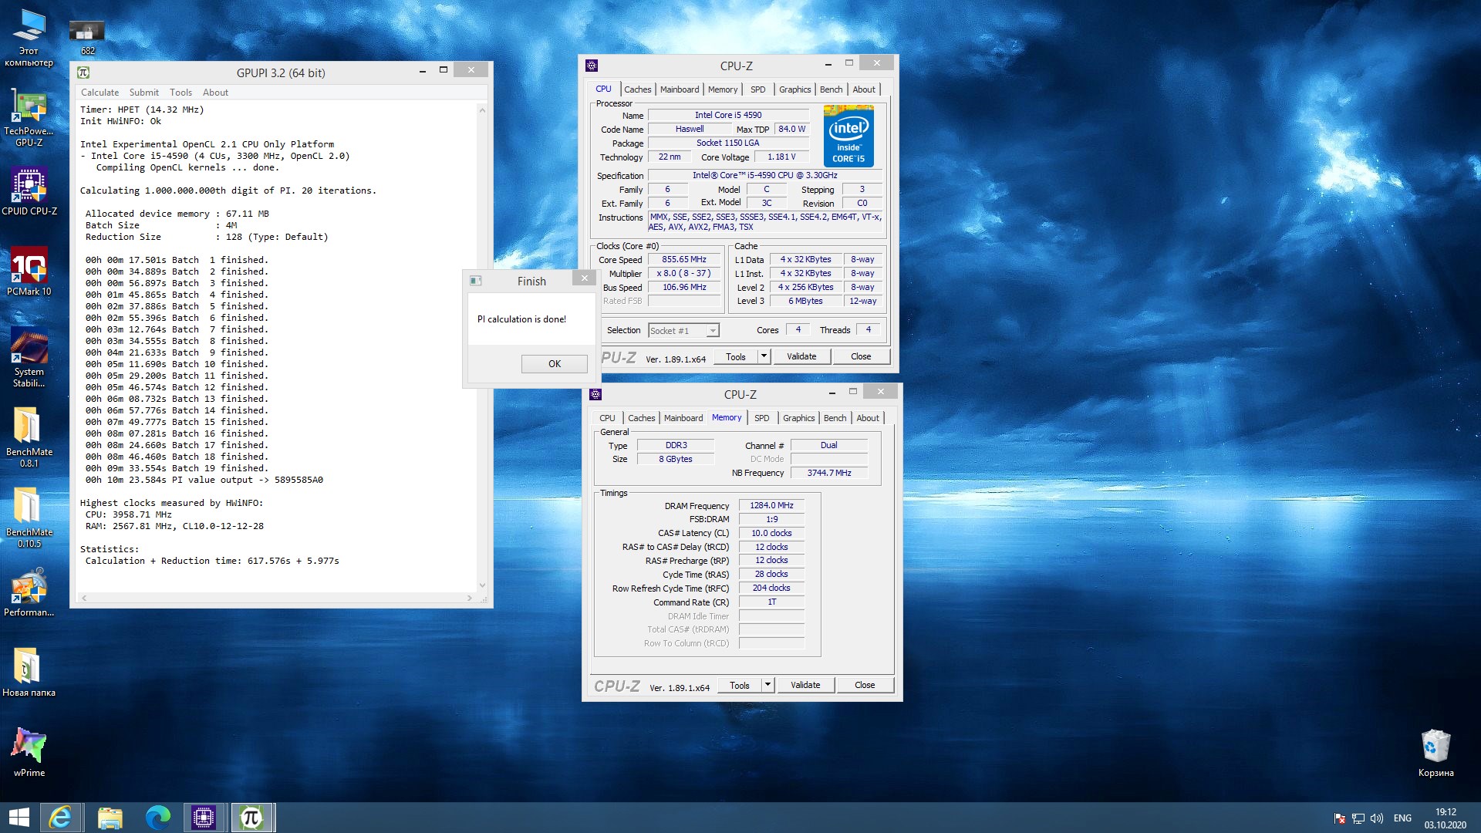Open the Calculate menu in GPUPI
The height and width of the screenshot is (833, 1481).
tap(100, 93)
